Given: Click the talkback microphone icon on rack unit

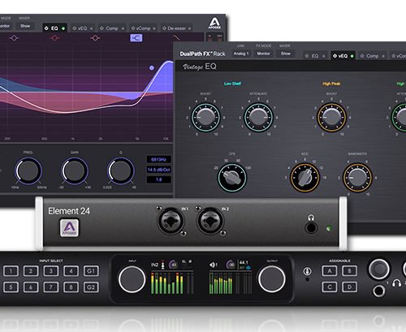Looking at the screenshot, I should [307, 271].
